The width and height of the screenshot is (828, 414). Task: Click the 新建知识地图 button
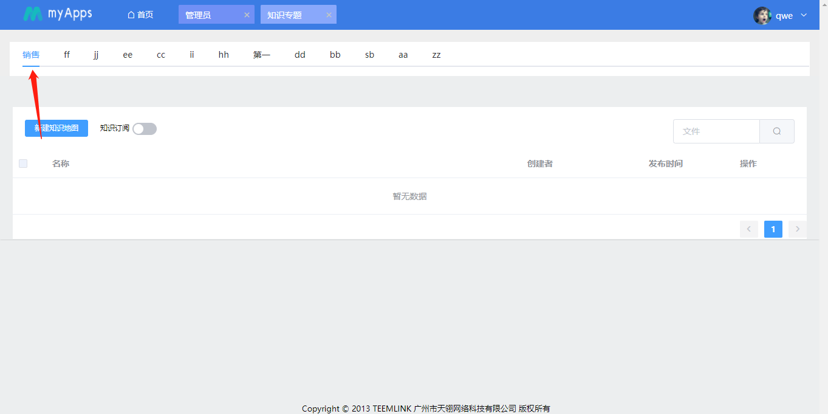pos(56,128)
